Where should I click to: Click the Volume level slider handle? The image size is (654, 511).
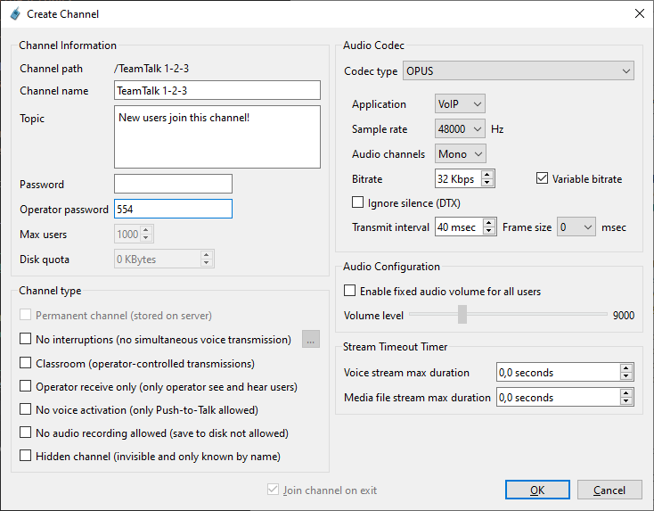462,315
